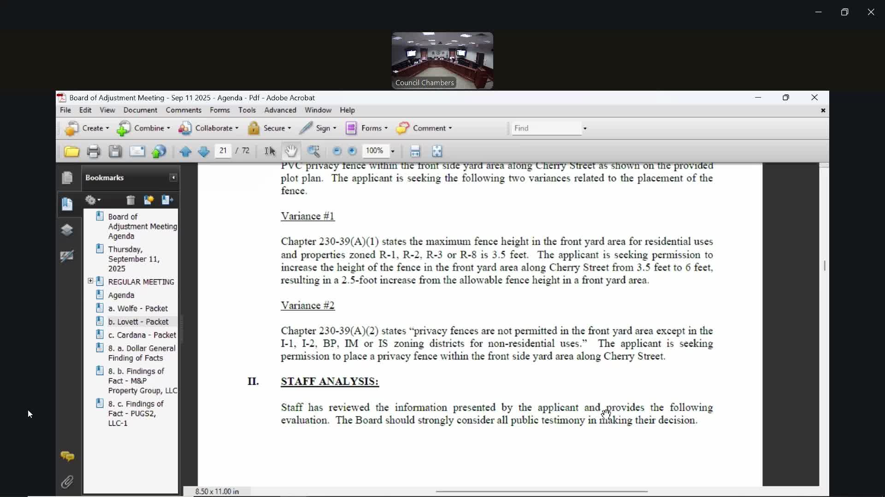This screenshot has height=497, width=885.
Task: Toggle the Layers panel icon
Action: coord(67,230)
